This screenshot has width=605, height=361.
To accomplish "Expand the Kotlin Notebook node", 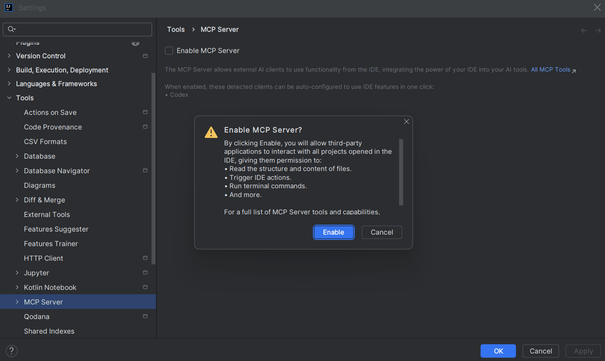I will pyautogui.click(x=17, y=288).
